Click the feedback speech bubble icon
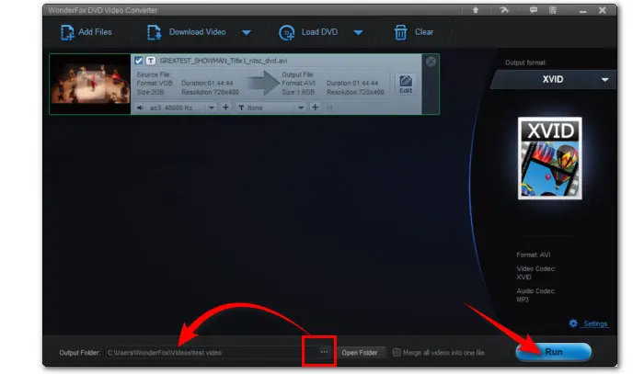 click(533, 10)
